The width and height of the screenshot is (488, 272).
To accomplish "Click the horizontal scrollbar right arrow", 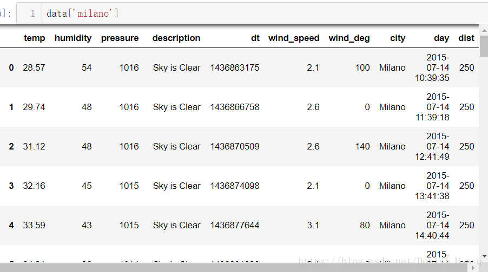I will tap(473, 268).
